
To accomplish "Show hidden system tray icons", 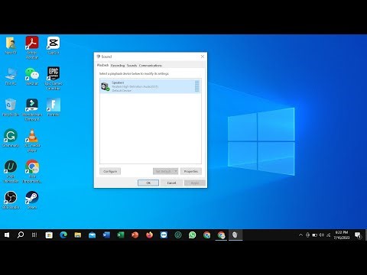I will click(x=300, y=235).
